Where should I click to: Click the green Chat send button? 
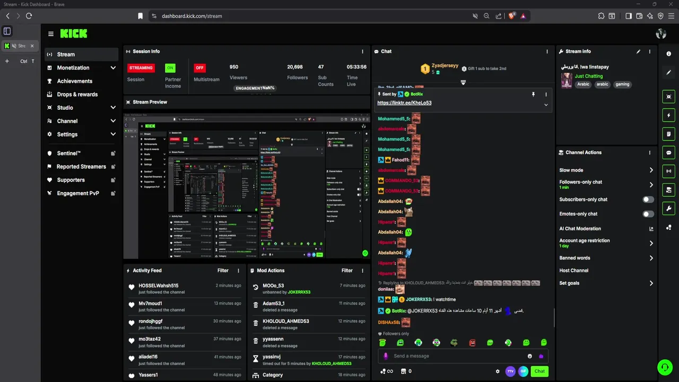tap(539, 371)
